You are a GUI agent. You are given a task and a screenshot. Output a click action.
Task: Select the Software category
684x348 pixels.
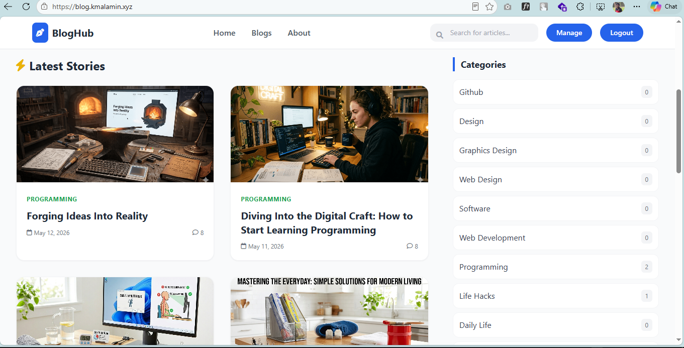click(556, 208)
